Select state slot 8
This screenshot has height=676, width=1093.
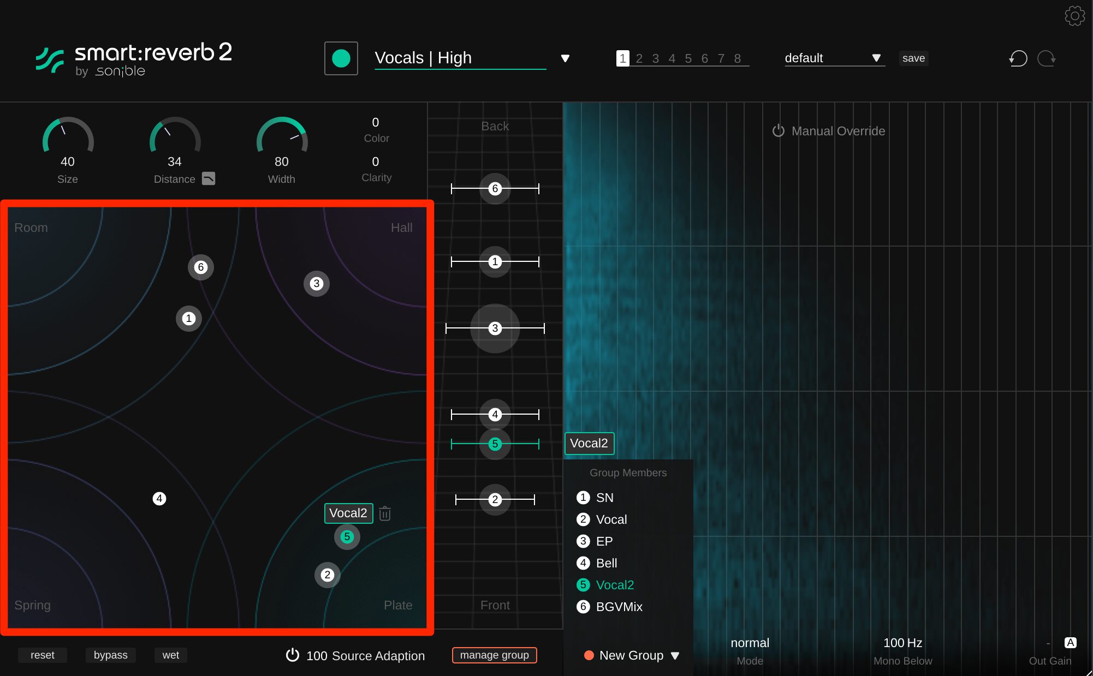[738, 58]
